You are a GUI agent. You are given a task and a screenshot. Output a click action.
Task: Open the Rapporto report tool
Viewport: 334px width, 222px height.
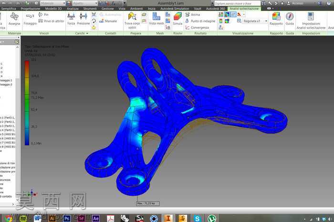[x=276, y=19]
